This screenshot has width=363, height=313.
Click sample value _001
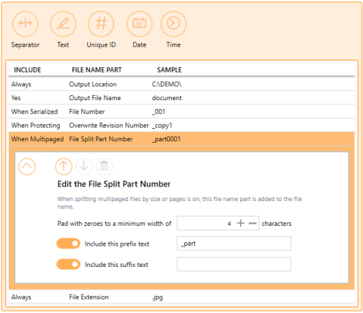[159, 112]
